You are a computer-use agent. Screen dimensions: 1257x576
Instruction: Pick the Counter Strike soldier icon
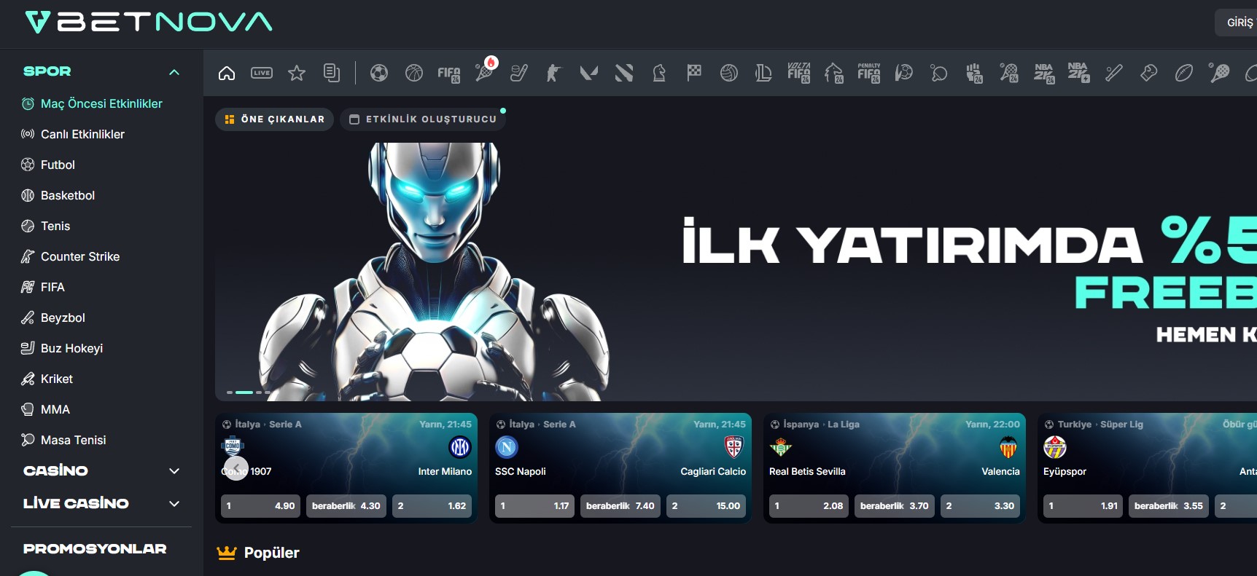pyautogui.click(x=554, y=73)
